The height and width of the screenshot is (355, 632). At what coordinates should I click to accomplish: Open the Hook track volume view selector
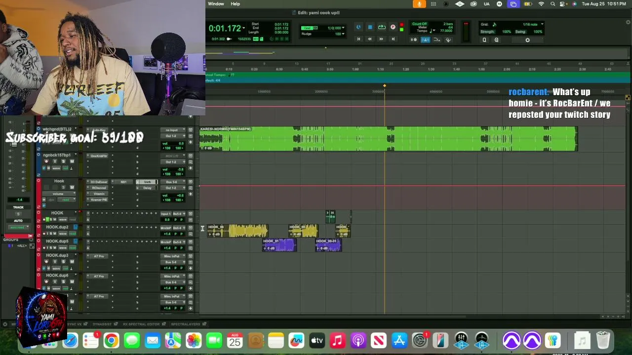pos(59,194)
